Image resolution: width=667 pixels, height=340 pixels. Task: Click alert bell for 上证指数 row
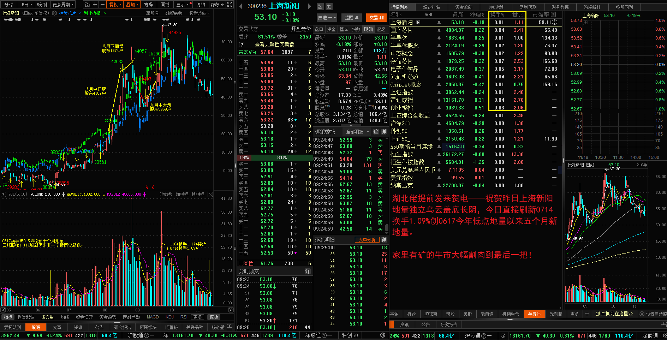[x=439, y=92]
